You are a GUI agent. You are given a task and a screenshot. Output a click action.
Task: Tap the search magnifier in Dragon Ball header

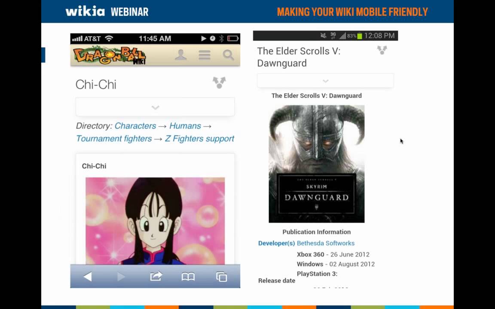point(228,55)
